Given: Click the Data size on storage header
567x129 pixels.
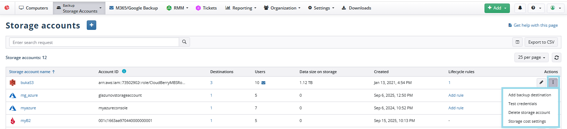Looking at the screenshot, I should pyautogui.click(x=318, y=72).
